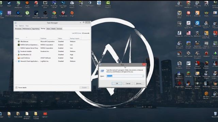
Task: Open the Age of Empires II shortcut
Action: click(x=180, y=75)
